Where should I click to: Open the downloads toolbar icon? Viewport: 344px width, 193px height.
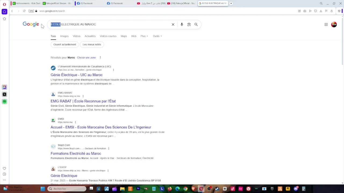pyautogui.click(x=321, y=11)
